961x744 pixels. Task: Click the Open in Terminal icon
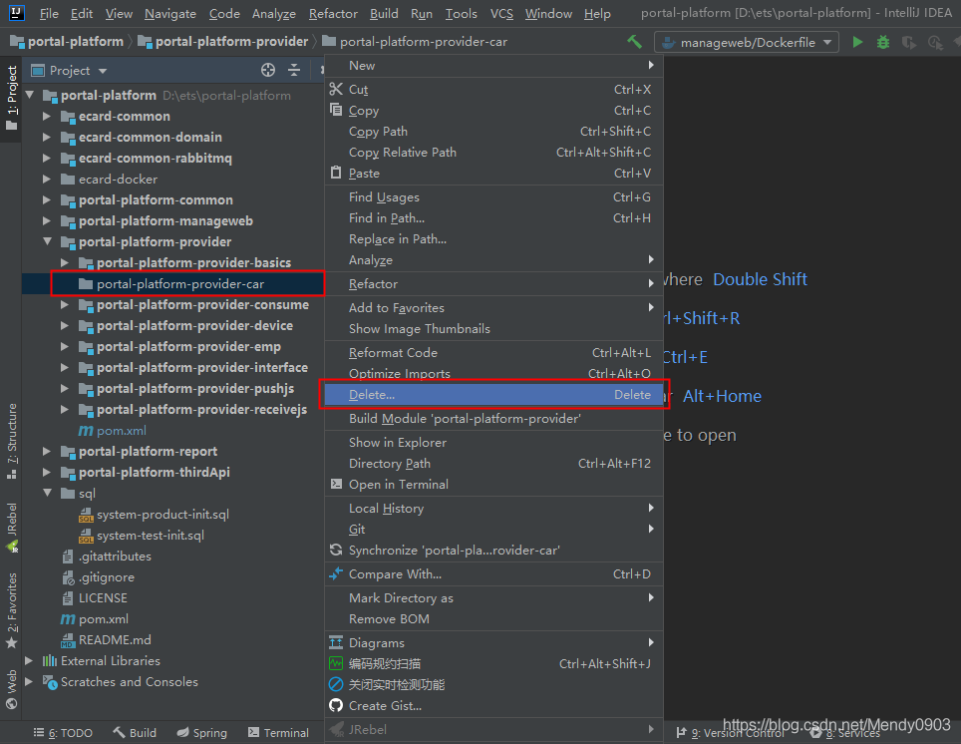click(336, 484)
